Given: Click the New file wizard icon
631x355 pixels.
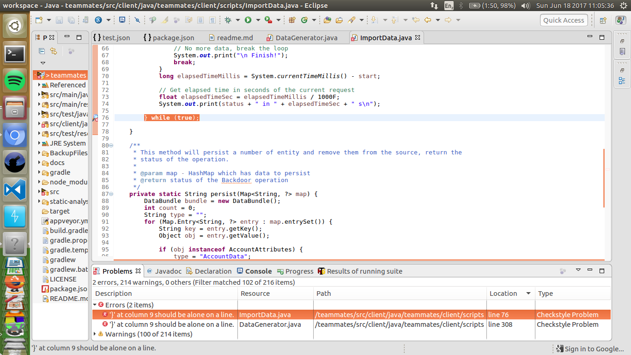Looking at the screenshot, I should (39, 20).
